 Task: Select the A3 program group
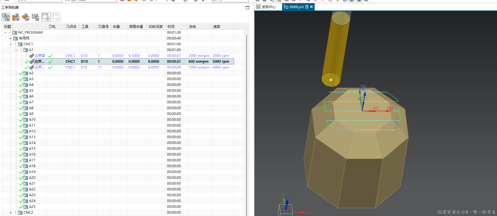31,79
